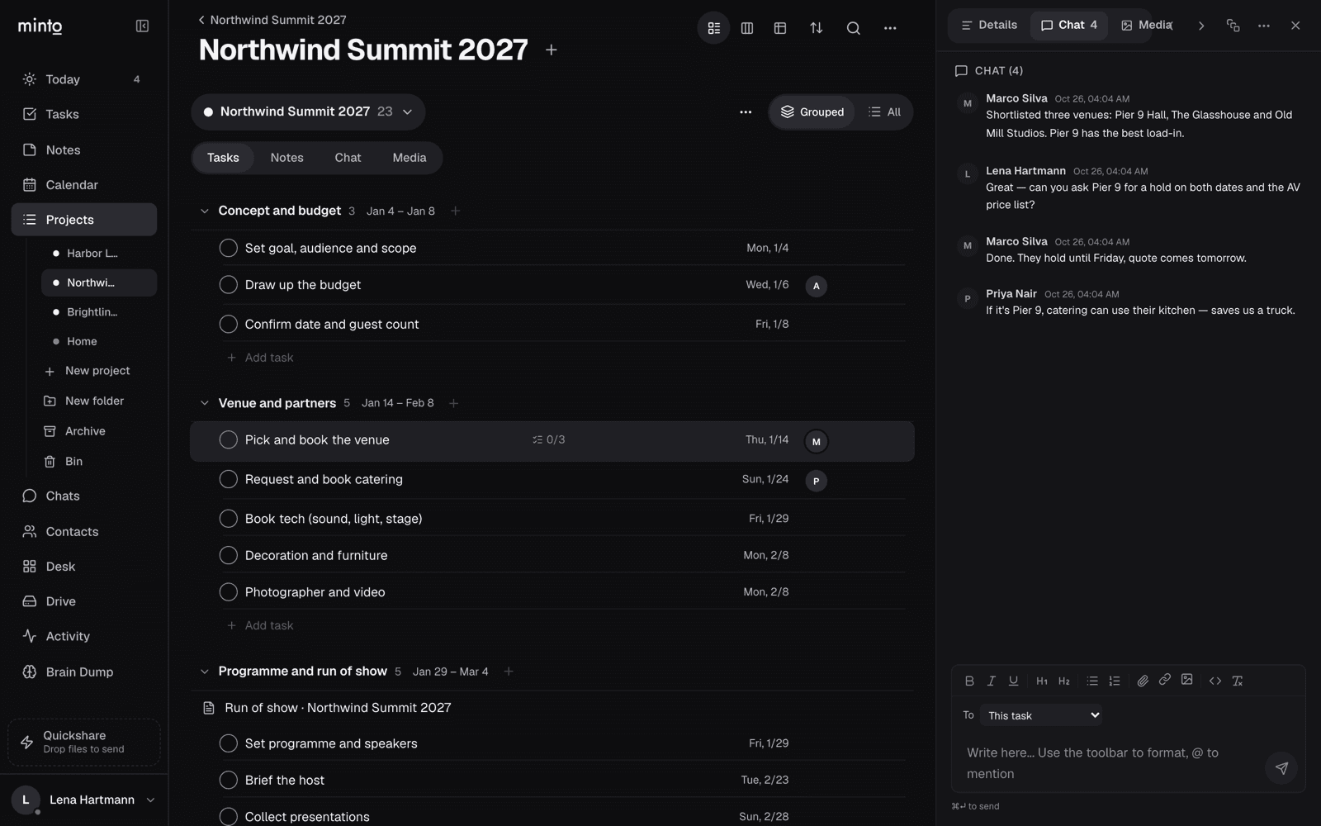The height and width of the screenshot is (826, 1321).
Task: Open the Media tab beside Chat in project tabs
Action: 410,158
